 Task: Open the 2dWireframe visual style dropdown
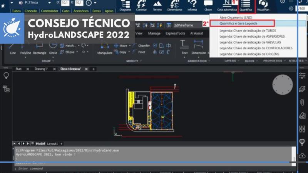(184, 25)
